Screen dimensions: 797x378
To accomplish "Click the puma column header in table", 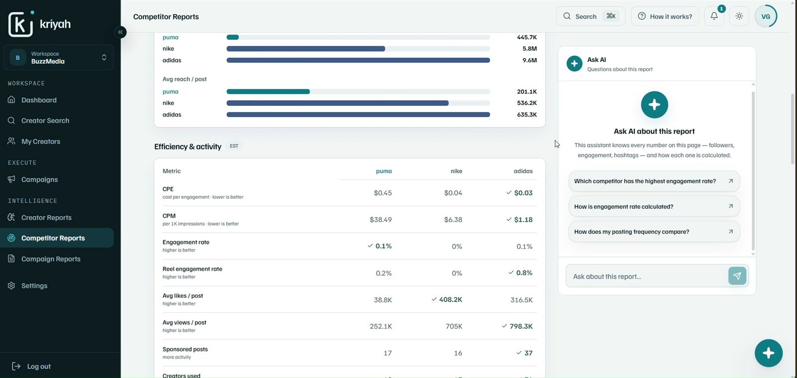I will point(384,171).
